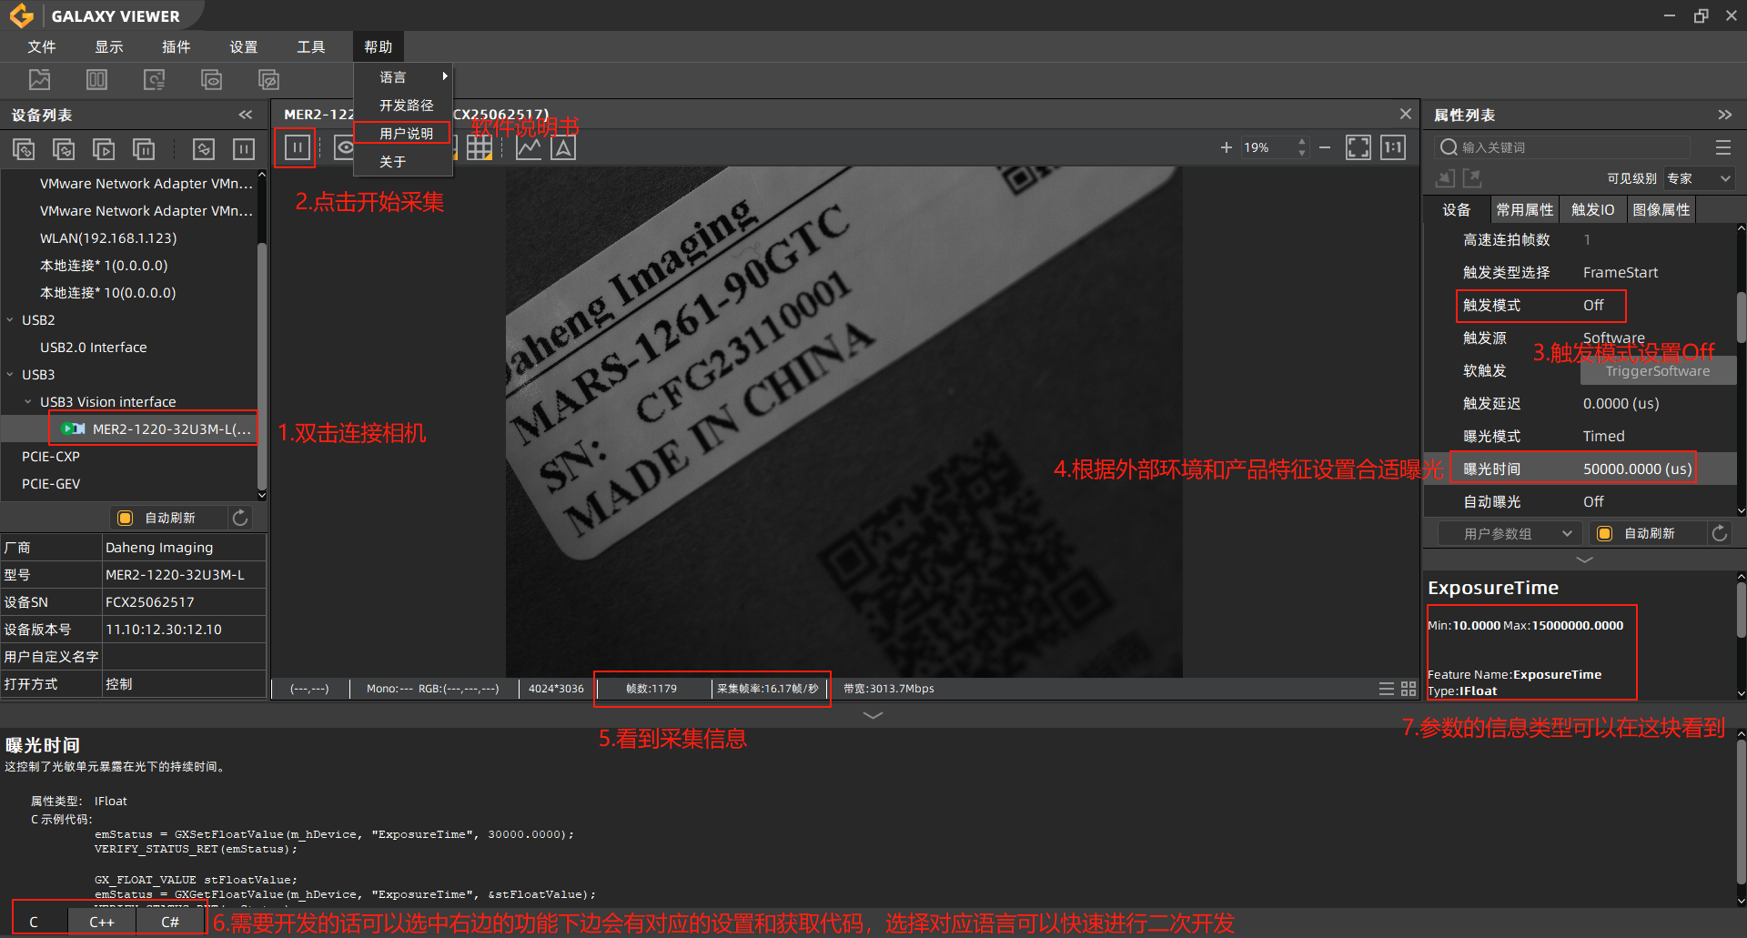This screenshot has height=938, width=1747.
Task: Select the PCIE-GEV tree item
Action: 51,484
